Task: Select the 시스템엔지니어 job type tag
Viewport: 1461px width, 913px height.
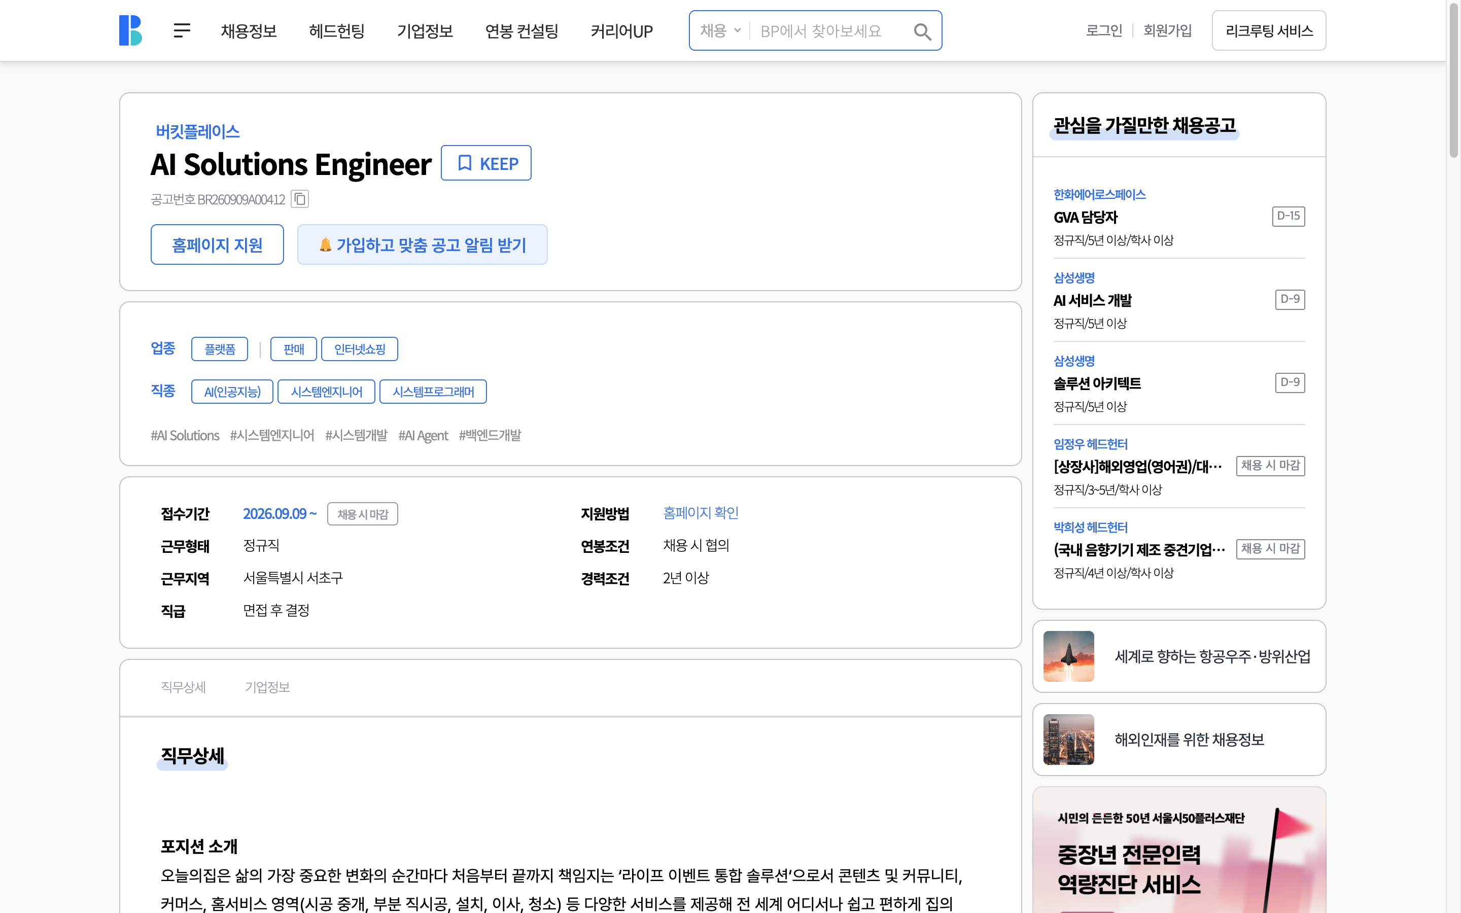Action: click(327, 392)
